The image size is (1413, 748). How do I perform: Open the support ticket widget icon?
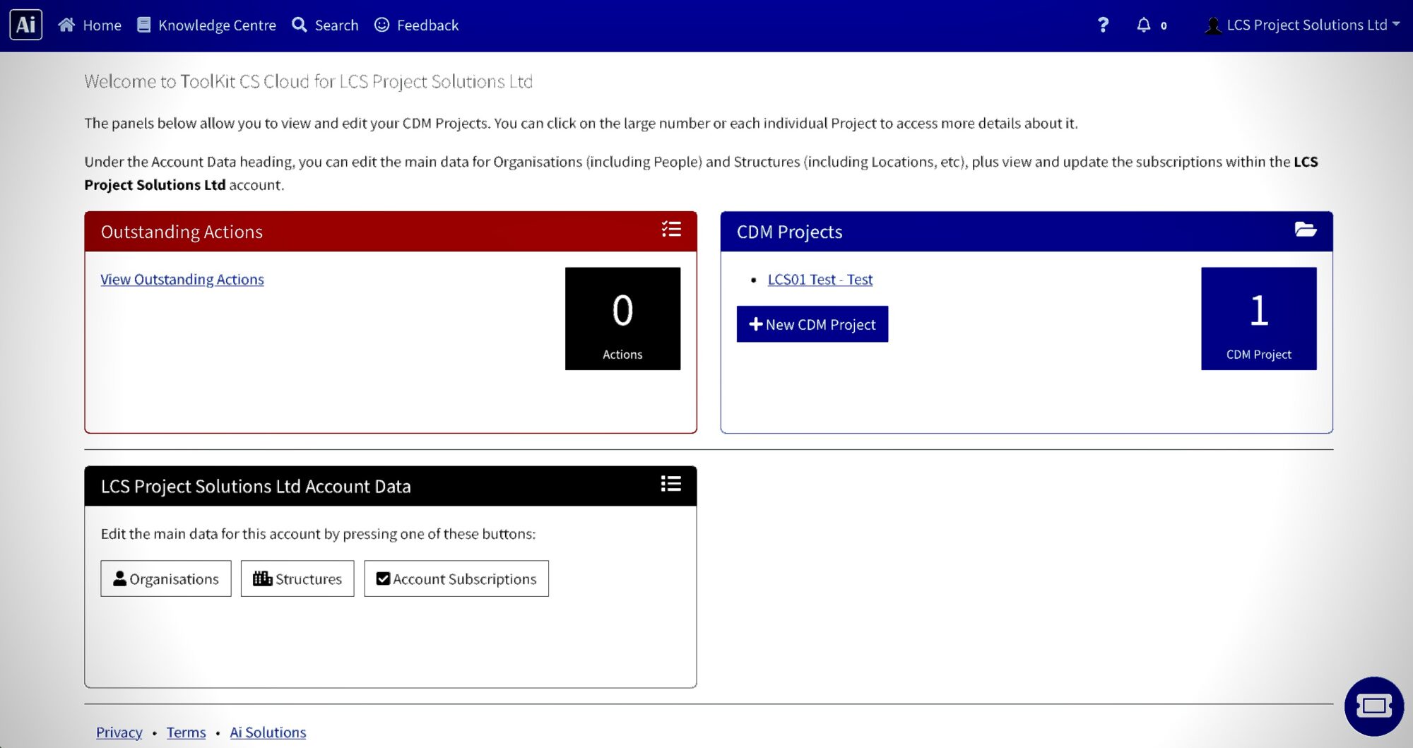click(x=1373, y=706)
